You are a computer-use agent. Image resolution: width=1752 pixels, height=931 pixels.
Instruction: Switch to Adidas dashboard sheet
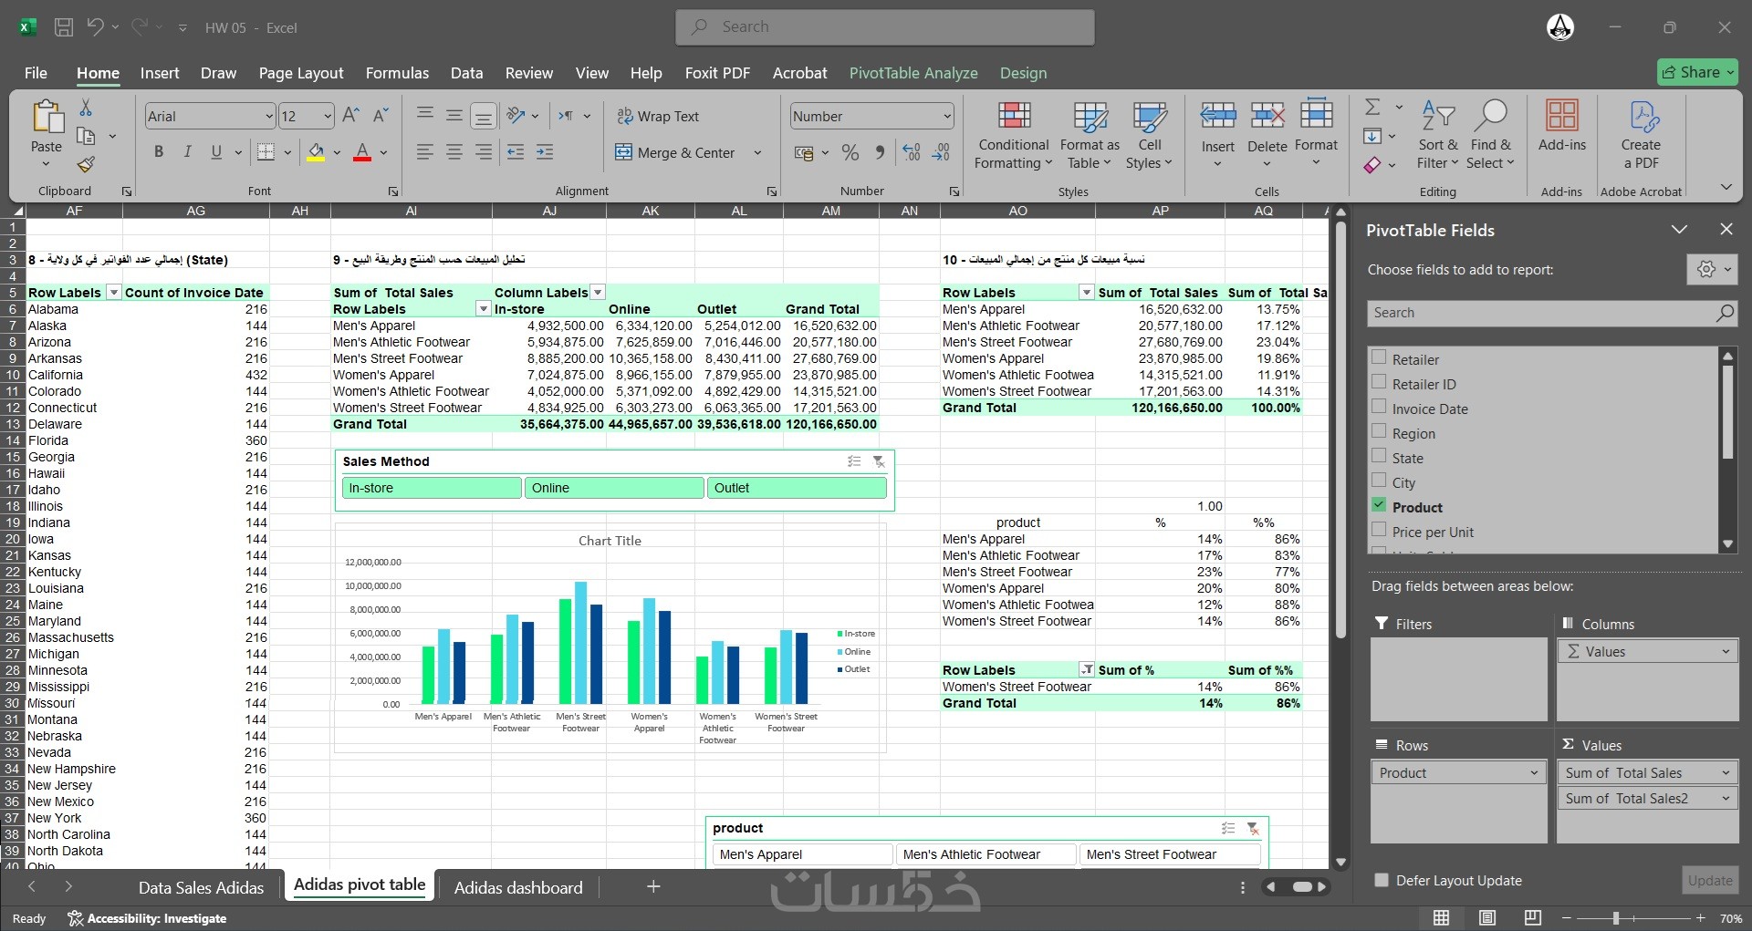(518, 887)
